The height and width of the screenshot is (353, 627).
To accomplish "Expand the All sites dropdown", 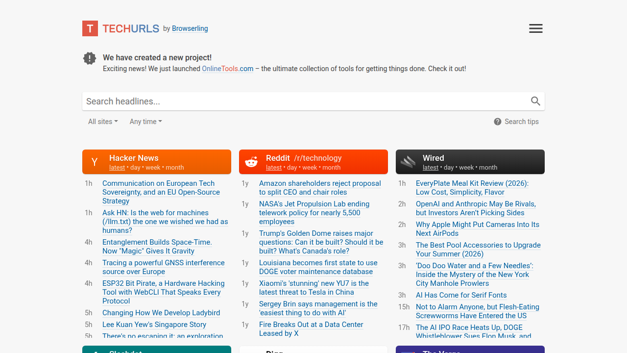I will 103,122.
